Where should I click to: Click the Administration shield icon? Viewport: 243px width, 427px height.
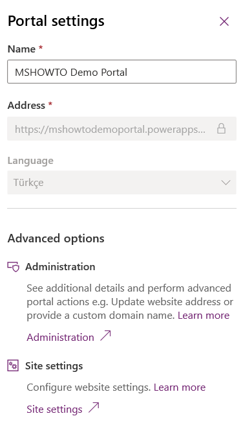click(x=14, y=267)
